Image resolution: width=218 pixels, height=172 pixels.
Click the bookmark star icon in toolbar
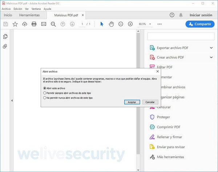(15, 24)
